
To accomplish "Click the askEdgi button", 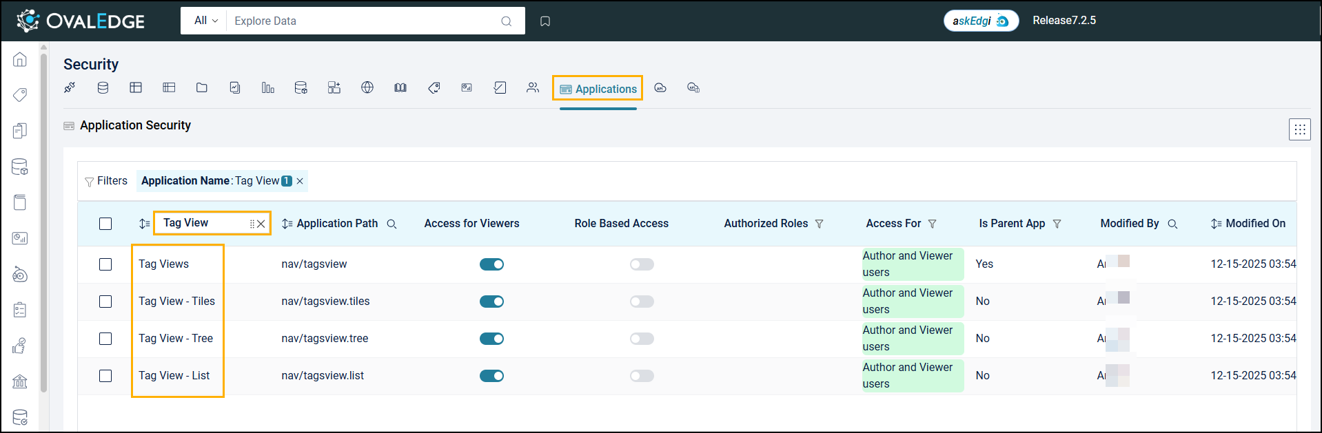I will [980, 21].
